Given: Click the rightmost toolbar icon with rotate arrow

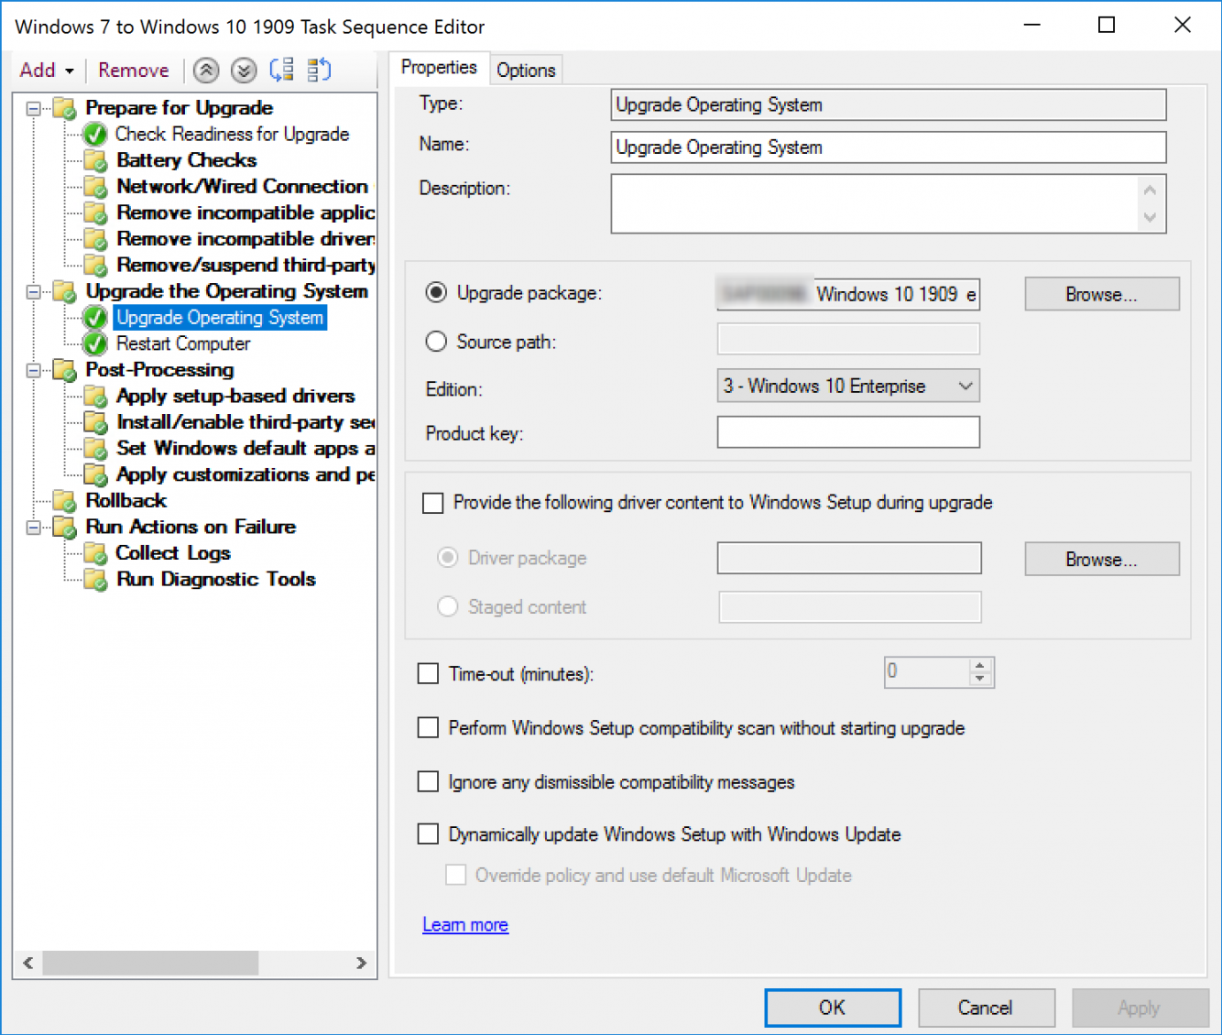Looking at the screenshot, I should (x=319, y=70).
